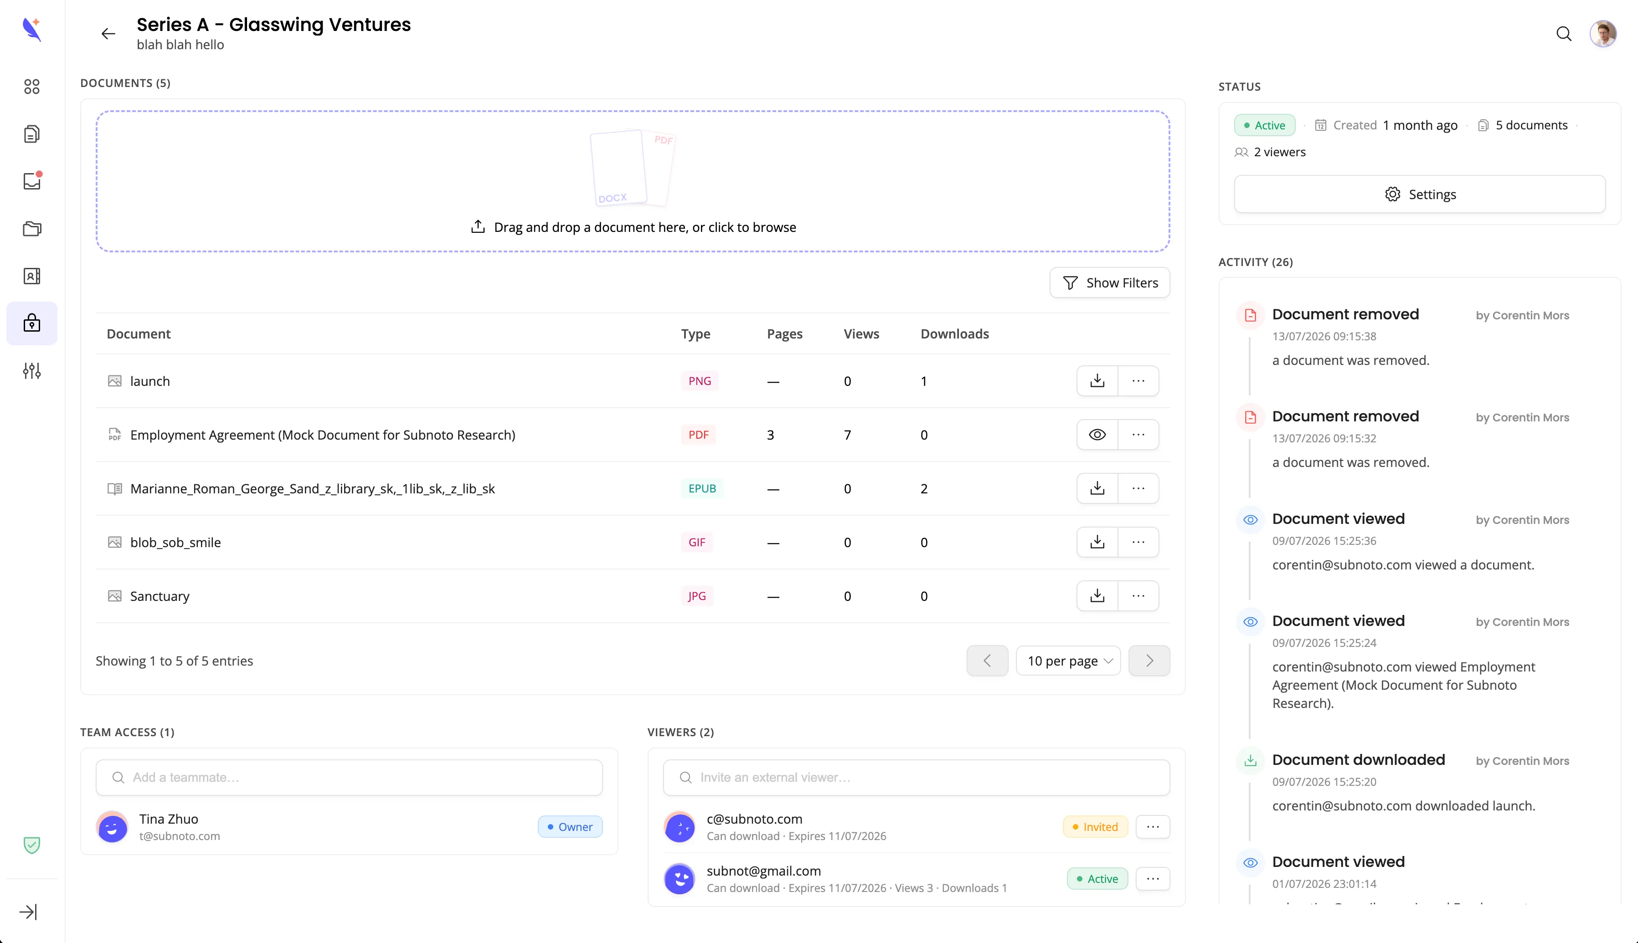Open the inbox icon with red dot
1638x943 pixels.
point(32,181)
